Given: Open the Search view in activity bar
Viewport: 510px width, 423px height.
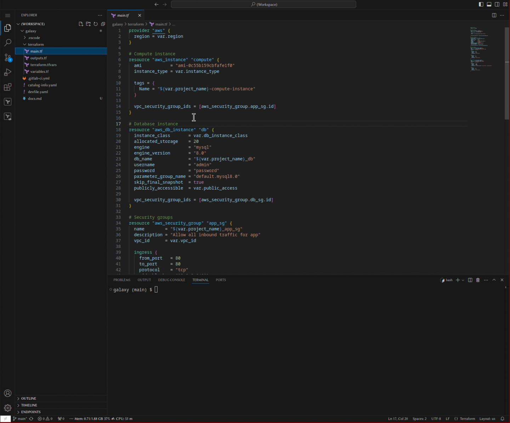Looking at the screenshot, I should pos(7,43).
